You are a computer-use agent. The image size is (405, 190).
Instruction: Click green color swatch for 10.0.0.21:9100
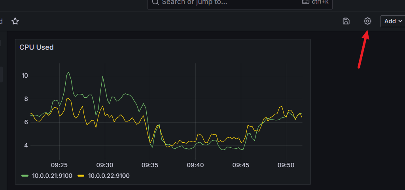click(x=25, y=176)
